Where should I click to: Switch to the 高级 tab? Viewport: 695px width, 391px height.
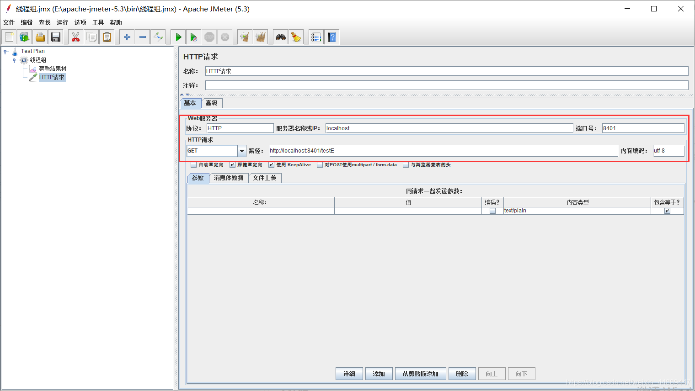pos(212,103)
